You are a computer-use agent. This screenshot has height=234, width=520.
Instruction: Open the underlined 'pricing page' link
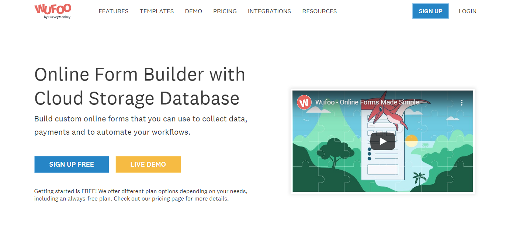pyautogui.click(x=168, y=199)
